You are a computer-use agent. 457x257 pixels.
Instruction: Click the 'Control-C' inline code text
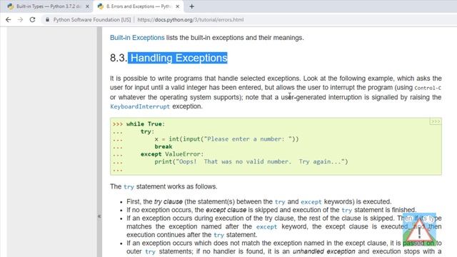click(x=428, y=88)
